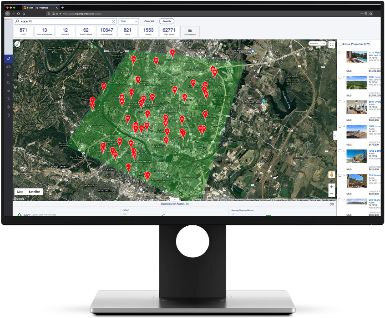
Task: Go to browser home page
Action: coord(24,14)
